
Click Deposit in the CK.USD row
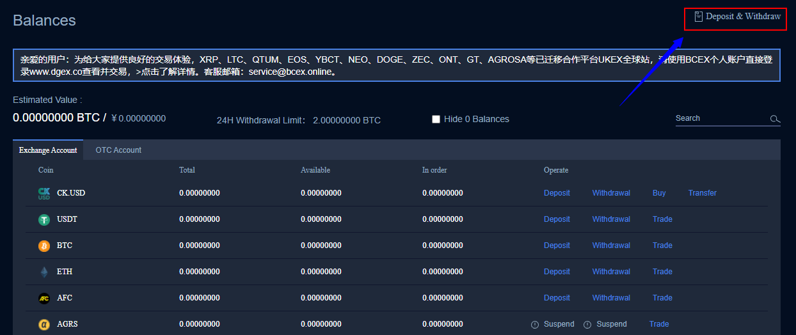coord(557,193)
